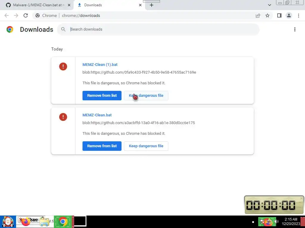This screenshot has height=228, width=305.
Task: Click the Today date heading
Action: click(x=57, y=49)
